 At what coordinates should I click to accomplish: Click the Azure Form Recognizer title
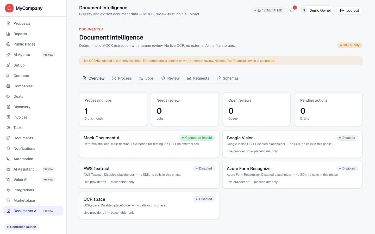pyautogui.click(x=249, y=168)
